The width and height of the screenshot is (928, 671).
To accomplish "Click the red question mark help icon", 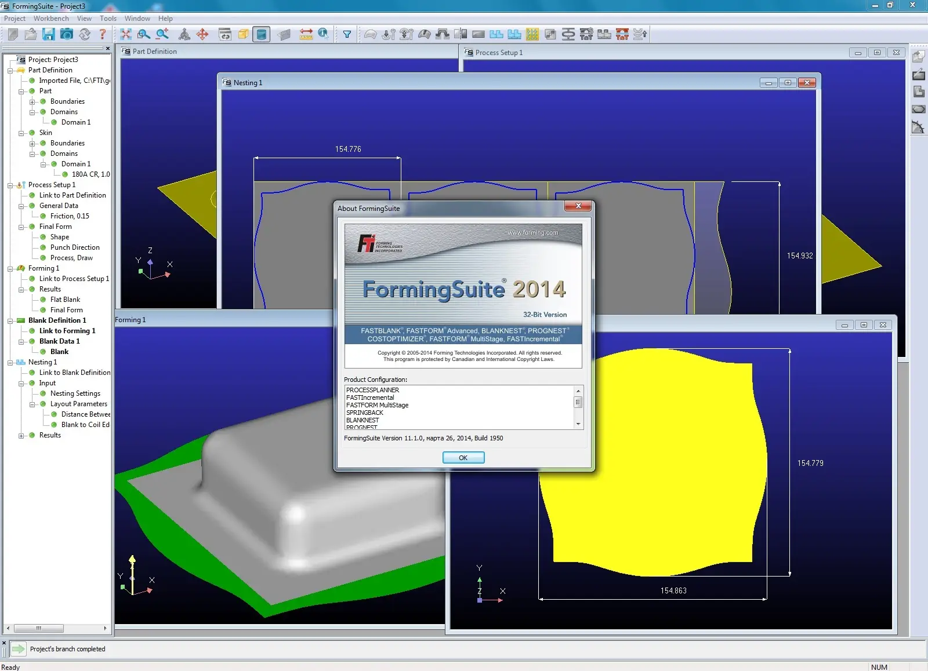I will [103, 34].
